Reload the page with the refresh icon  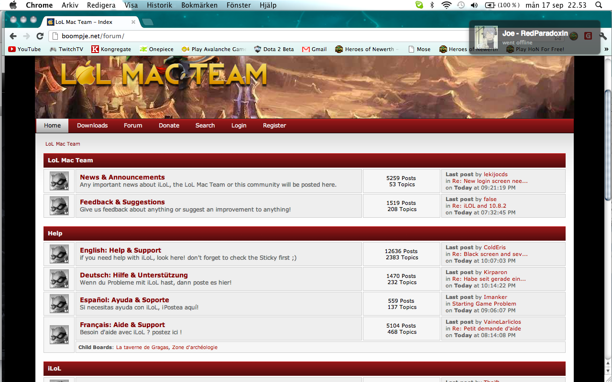(x=40, y=36)
